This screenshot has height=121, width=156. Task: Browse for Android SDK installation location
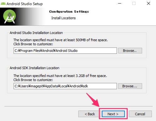click(x=130, y=86)
